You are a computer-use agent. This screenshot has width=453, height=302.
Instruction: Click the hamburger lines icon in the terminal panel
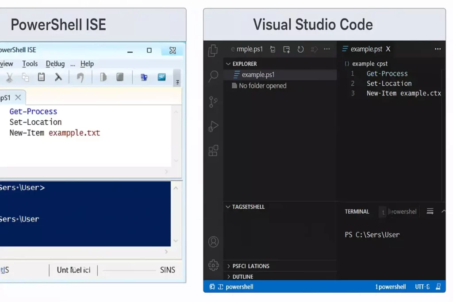point(430,211)
